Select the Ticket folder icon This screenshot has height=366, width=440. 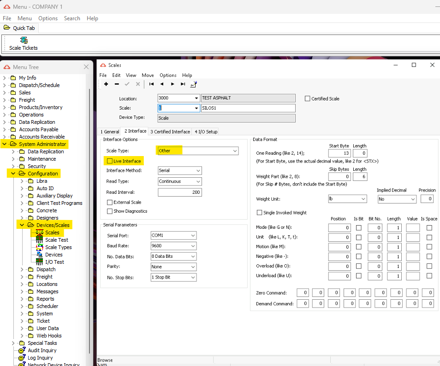[x=30, y=321]
